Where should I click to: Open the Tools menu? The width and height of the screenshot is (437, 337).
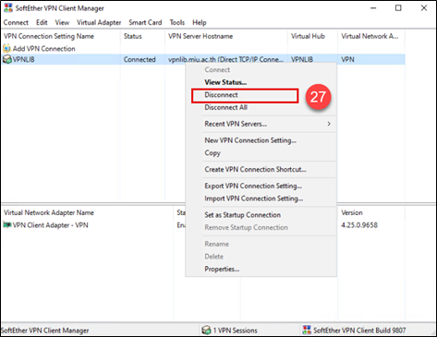(177, 22)
